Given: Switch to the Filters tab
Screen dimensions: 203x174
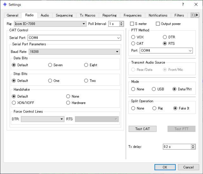Looking at the screenshot, I should (x=179, y=15).
